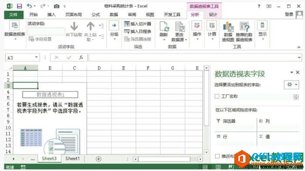Insert a slicer with 插入切片器
Image resolution: width=305 pixels, height=171 pixels.
click(138, 24)
